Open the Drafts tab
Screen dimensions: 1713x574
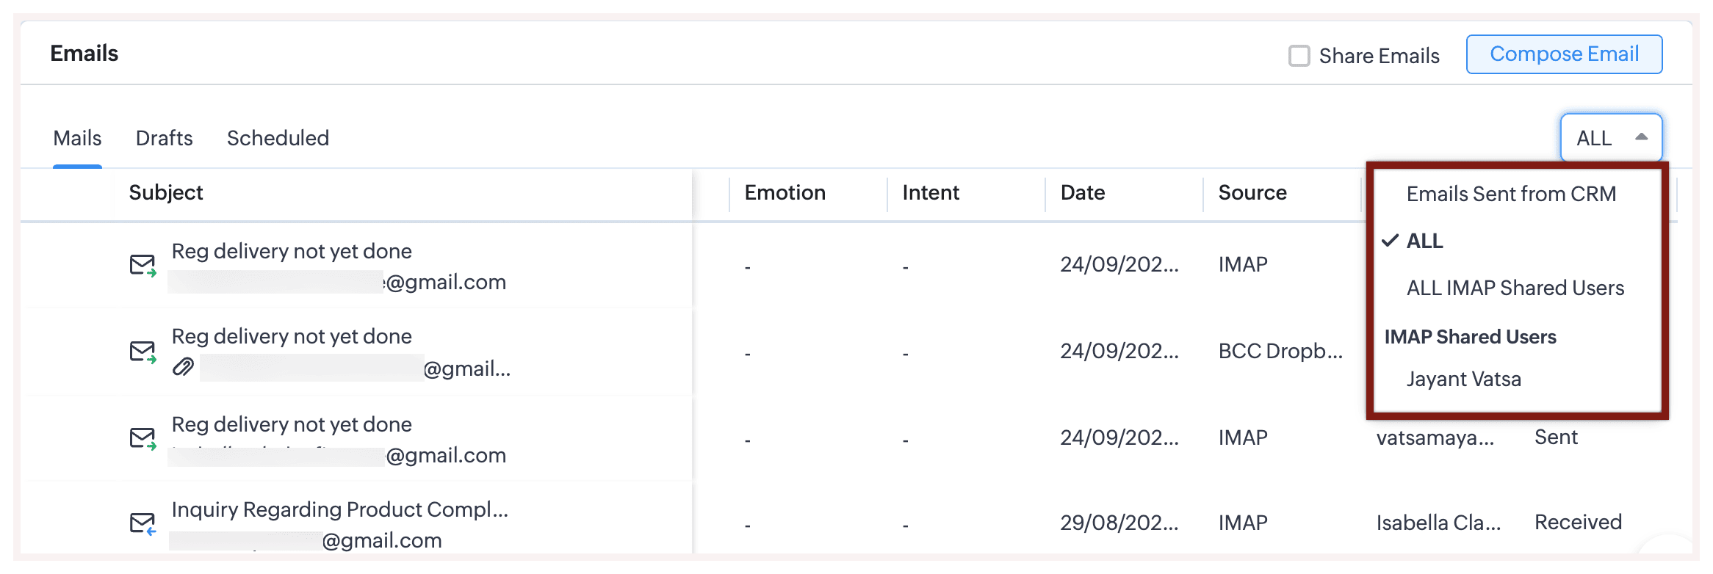(164, 138)
